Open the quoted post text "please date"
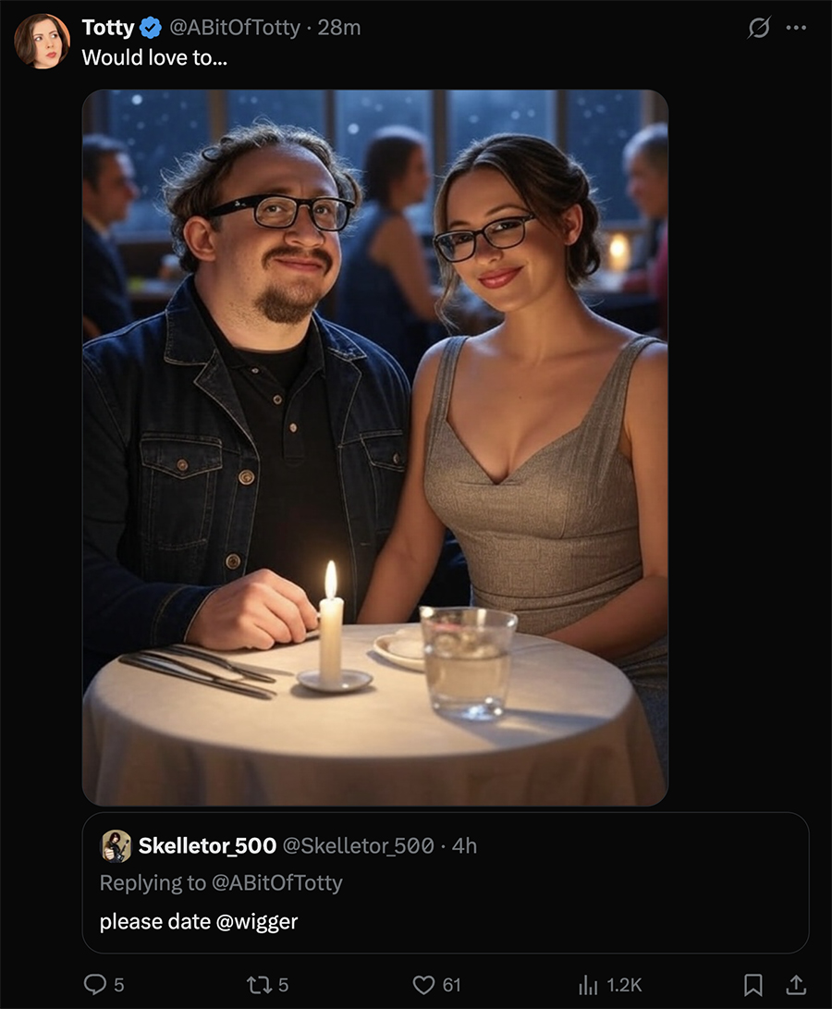 point(155,921)
